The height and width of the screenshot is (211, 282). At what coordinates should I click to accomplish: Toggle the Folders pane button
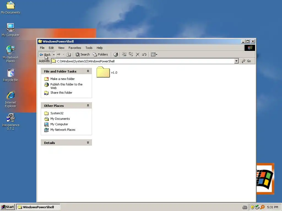[100, 55]
